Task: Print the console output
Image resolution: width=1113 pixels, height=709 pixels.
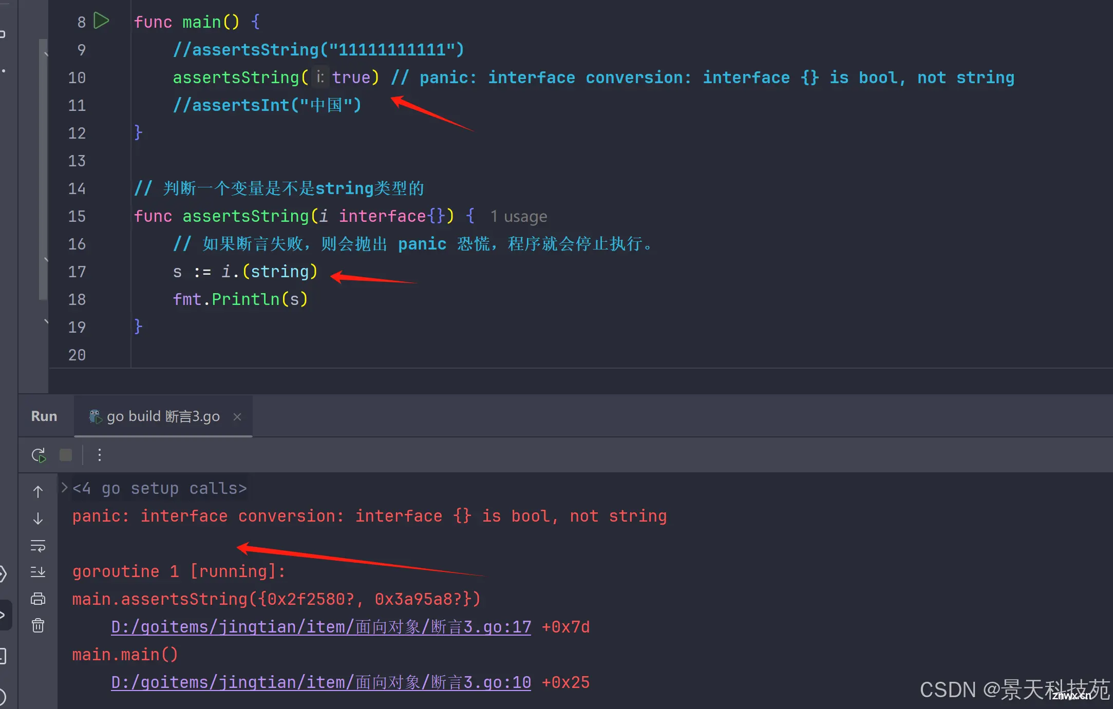Action: tap(38, 599)
